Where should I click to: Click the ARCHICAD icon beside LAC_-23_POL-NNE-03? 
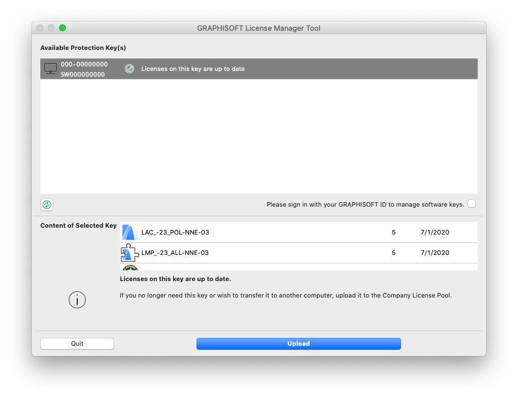[129, 232]
